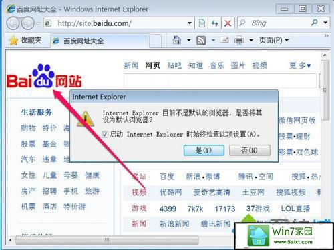Switch to the 新闻 search tab
This screenshot has height=250, width=334.
tap(131, 65)
